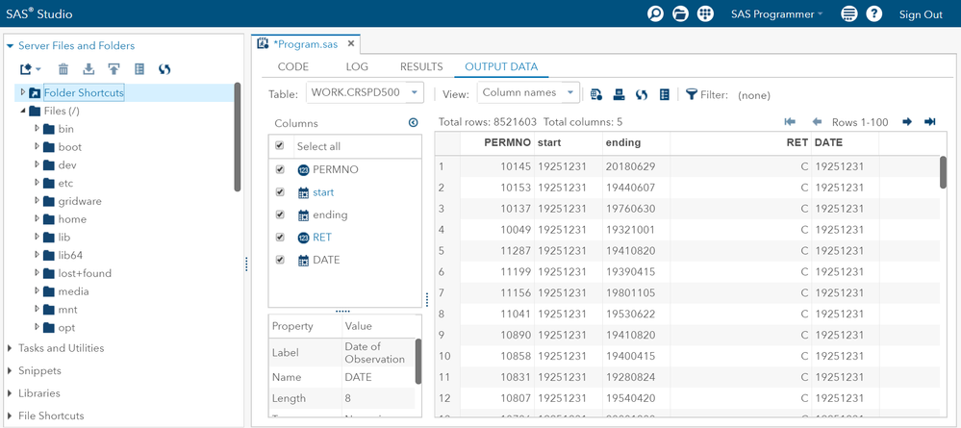Expand the Snippets section

tap(11, 370)
